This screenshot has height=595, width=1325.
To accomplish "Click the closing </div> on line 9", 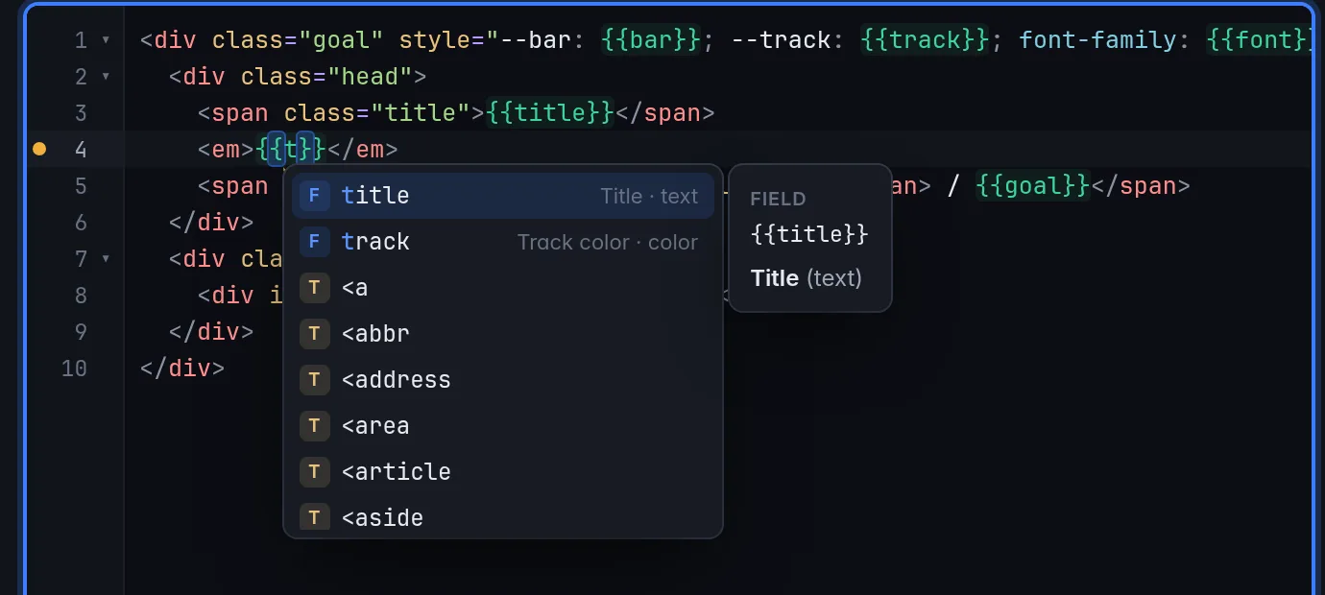I will 211,332.
